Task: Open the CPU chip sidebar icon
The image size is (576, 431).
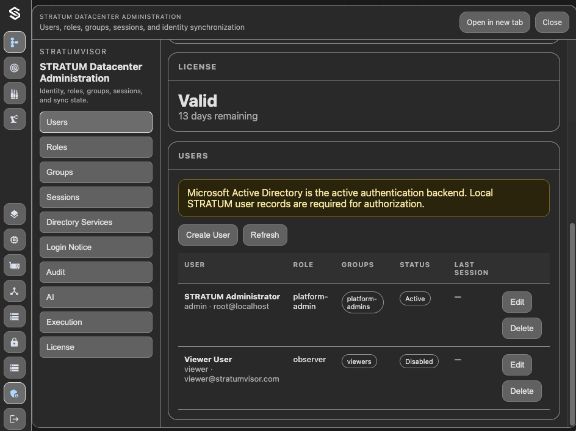Action: (15, 240)
